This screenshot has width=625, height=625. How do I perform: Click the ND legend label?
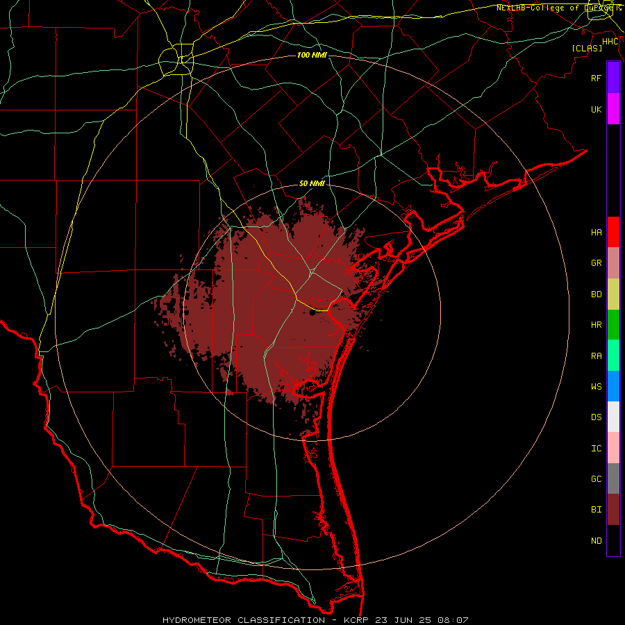(x=596, y=540)
